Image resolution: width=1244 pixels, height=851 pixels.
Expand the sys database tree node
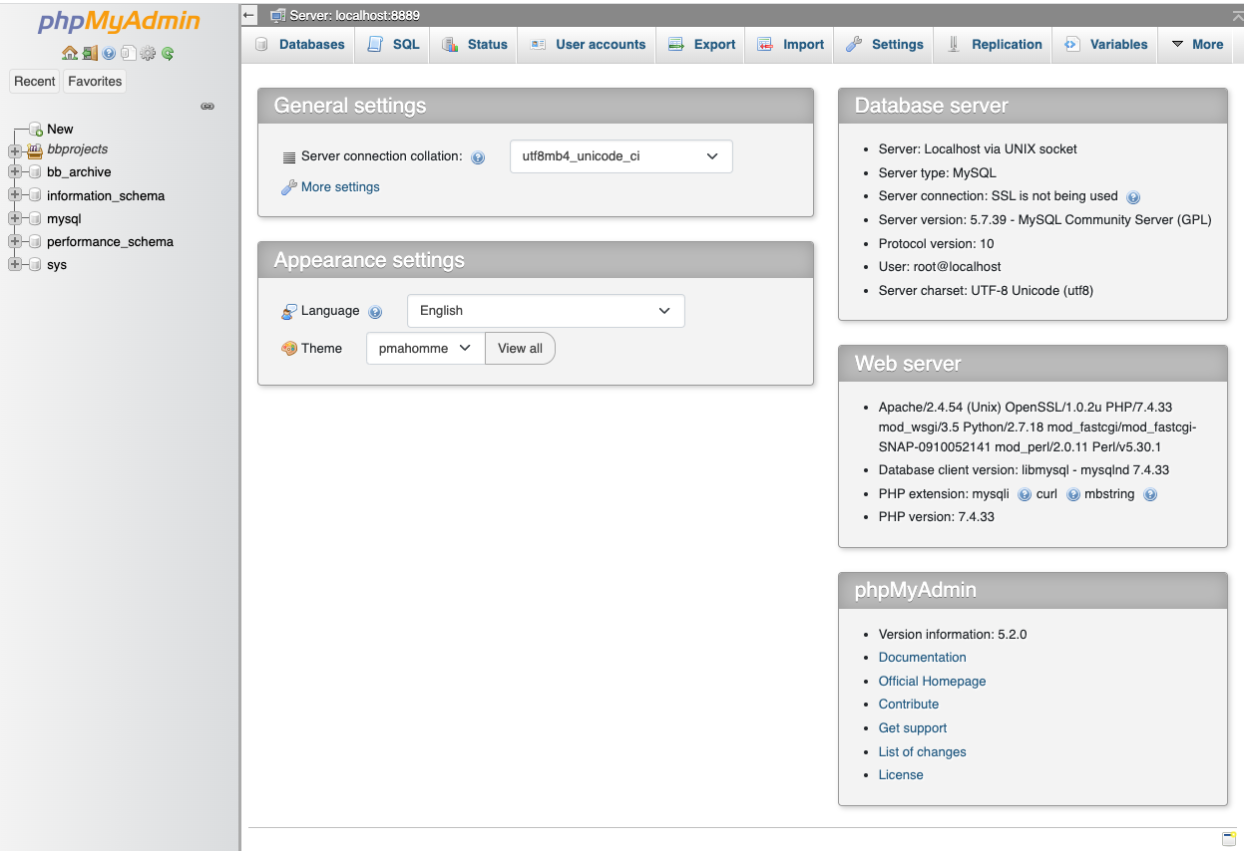point(15,264)
